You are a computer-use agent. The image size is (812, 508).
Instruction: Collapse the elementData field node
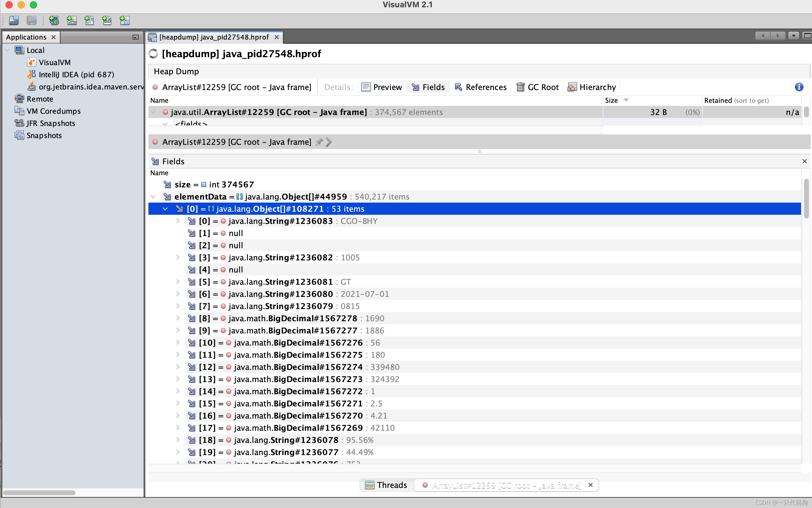[153, 197]
